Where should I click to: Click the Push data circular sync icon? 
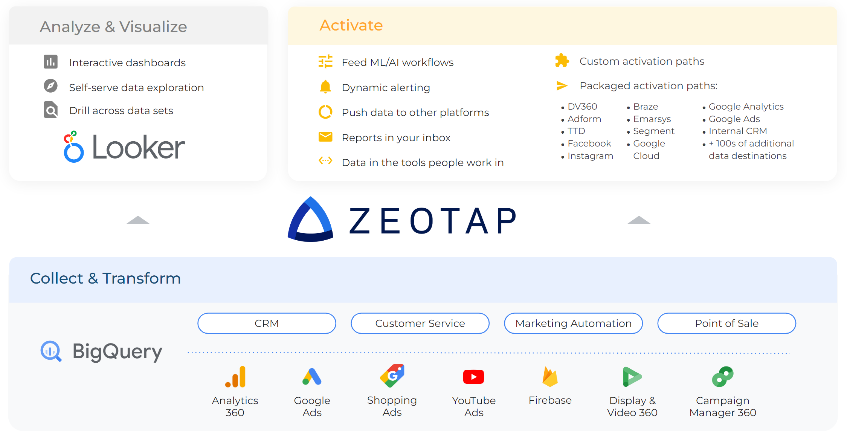[325, 112]
